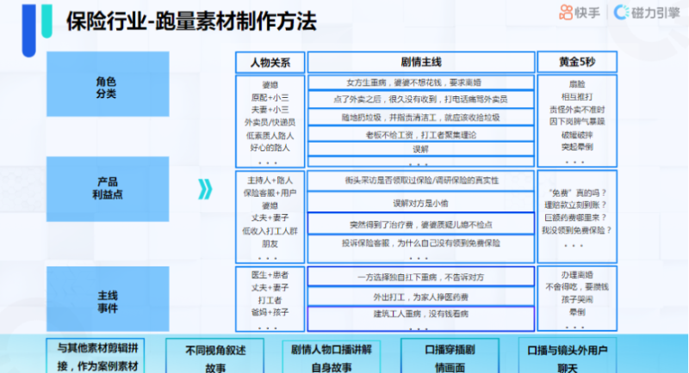Click the text 不舍得吃，要攒钱
This screenshot has width=689, height=373.
click(x=577, y=287)
